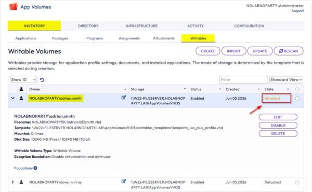312x192 pixels.
Task: Check the box for dave.murray row
Action: [x=297, y=182]
